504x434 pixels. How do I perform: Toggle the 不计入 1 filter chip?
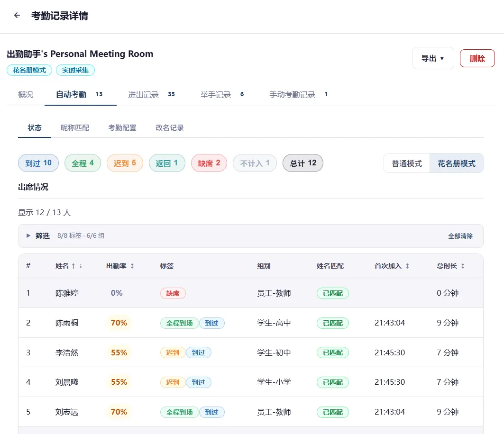point(255,163)
